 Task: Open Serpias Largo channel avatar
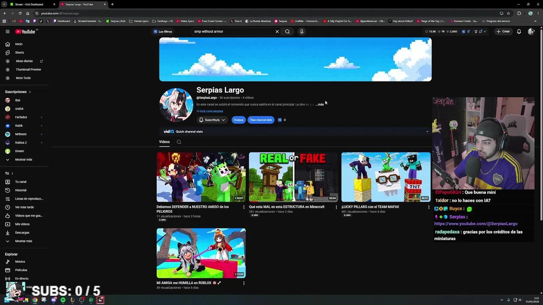click(176, 105)
